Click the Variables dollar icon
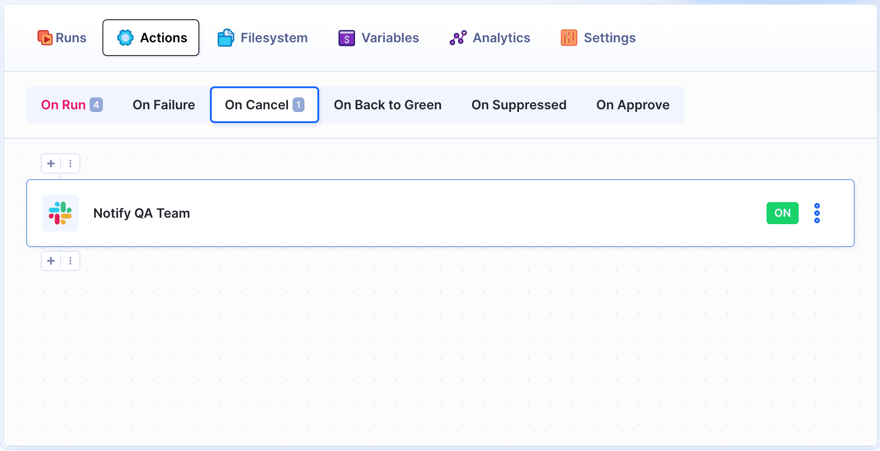The image size is (880, 451). (x=347, y=38)
